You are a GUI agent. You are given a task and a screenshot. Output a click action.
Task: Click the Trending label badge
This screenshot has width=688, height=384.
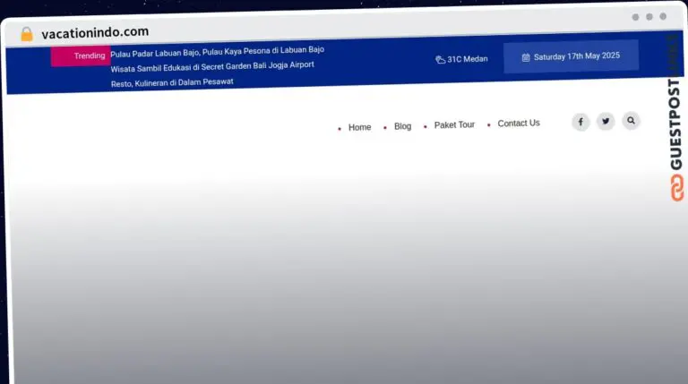coord(81,55)
